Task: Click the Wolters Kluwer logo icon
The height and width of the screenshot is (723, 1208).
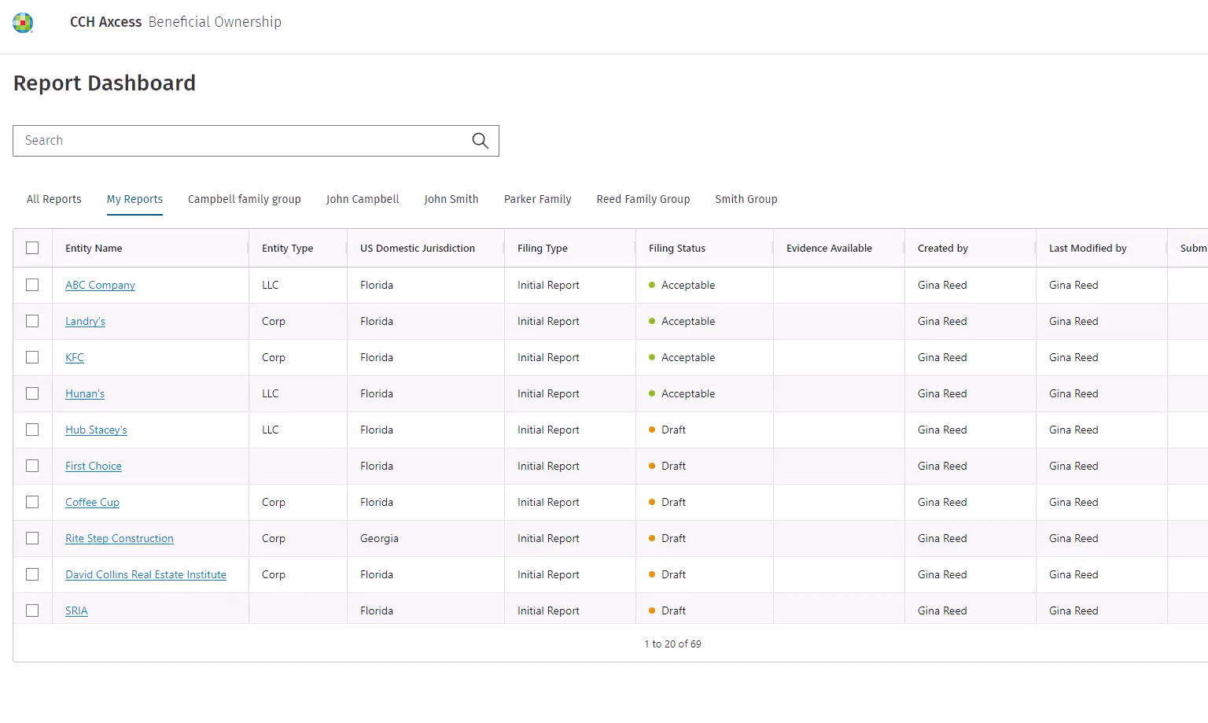Action: tap(23, 23)
